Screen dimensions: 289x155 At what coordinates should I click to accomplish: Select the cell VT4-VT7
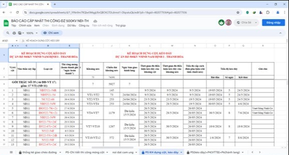pos(93,113)
